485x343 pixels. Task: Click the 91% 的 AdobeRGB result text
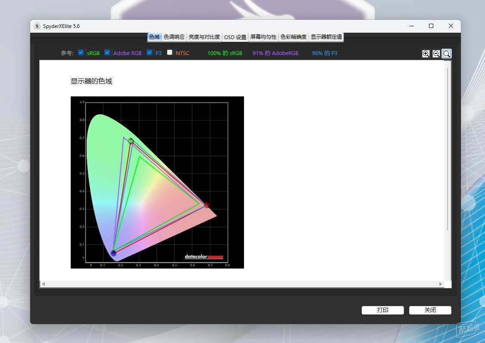click(275, 53)
